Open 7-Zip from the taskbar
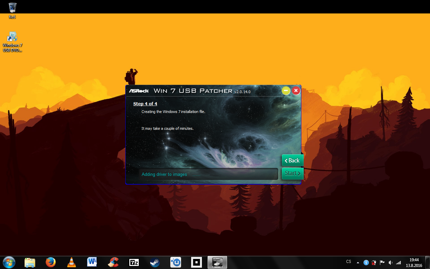Image resolution: width=430 pixels, height=269 pixels. pyautogui.click(x=134, y=262)
